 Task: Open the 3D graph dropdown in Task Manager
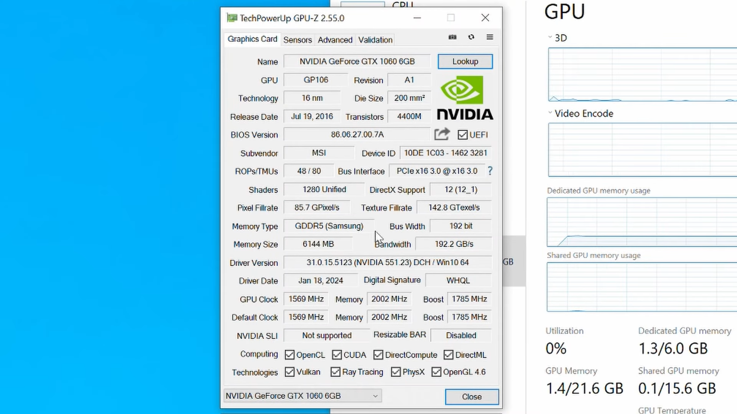(x=550, y=37)
